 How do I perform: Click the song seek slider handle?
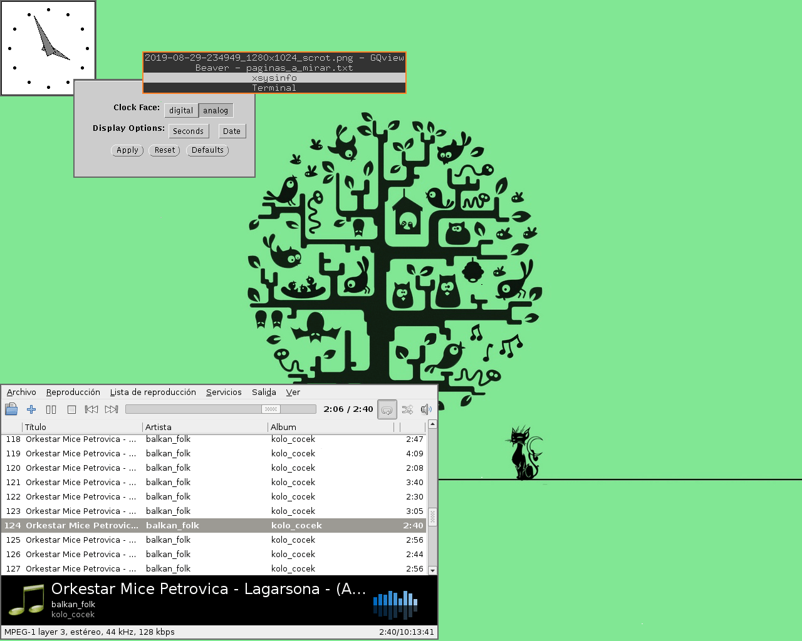coord(271,409)
